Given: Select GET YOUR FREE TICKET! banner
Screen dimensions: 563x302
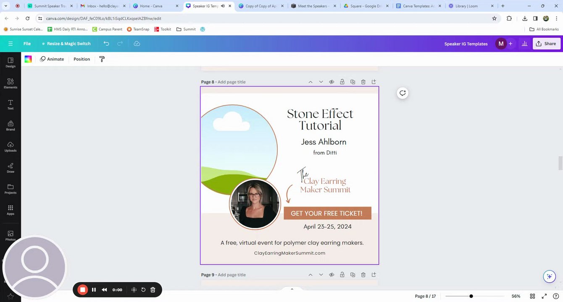Looking at the screenshot, I should pyautogui.click(x=327, y=213).
